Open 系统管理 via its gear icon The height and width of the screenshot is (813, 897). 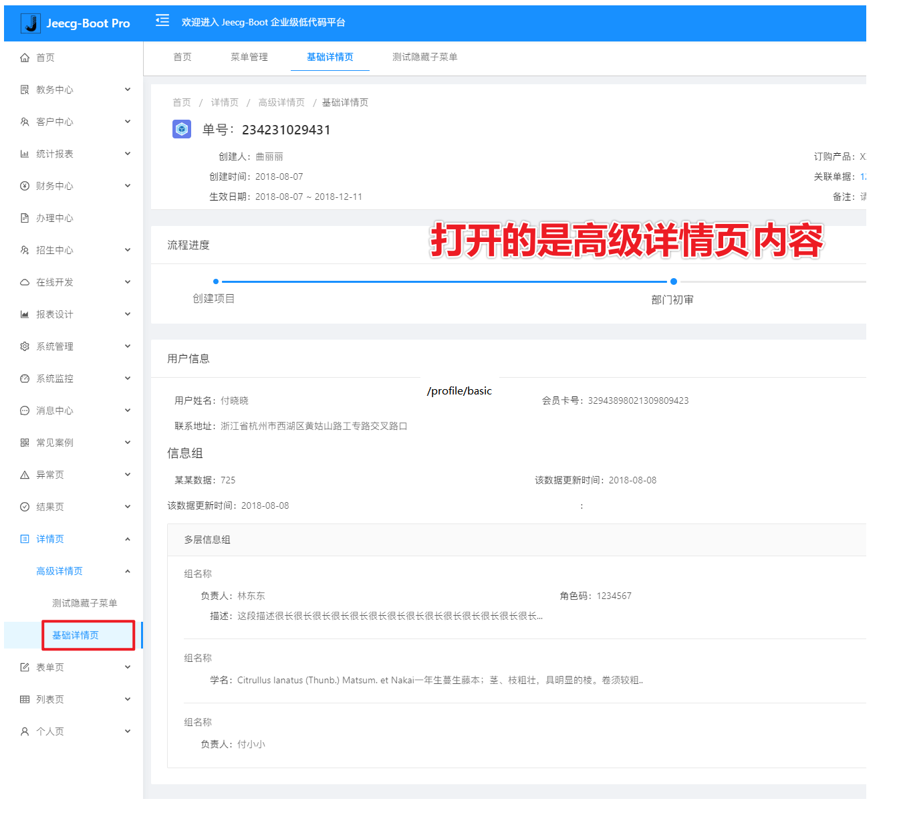pyautogui.click(x=24, y=346)
